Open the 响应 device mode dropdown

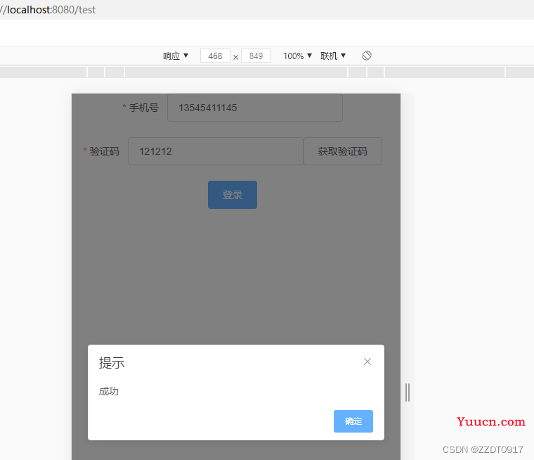[176, 56]
